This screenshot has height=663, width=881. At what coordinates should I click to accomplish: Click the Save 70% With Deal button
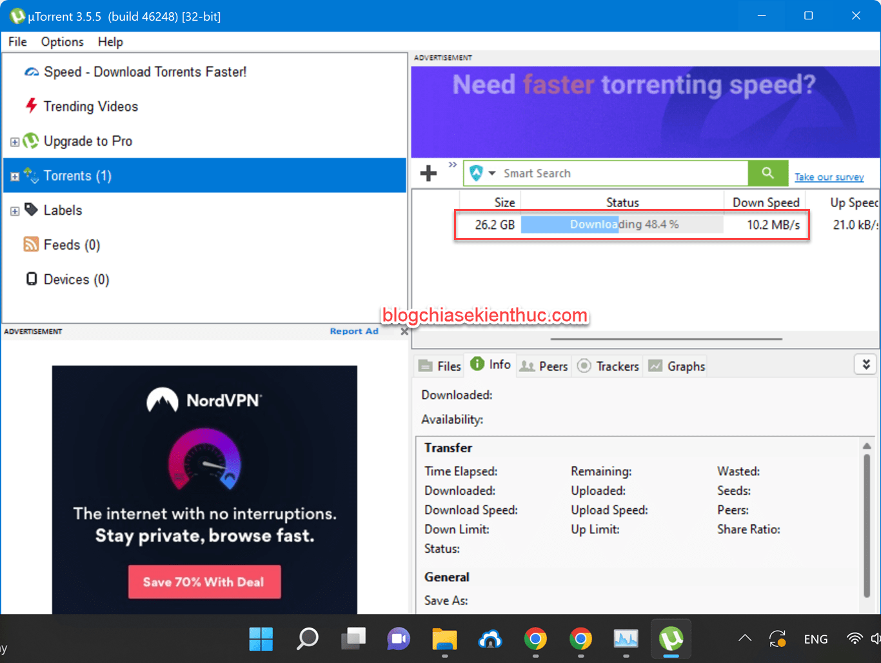click(204, 582)
